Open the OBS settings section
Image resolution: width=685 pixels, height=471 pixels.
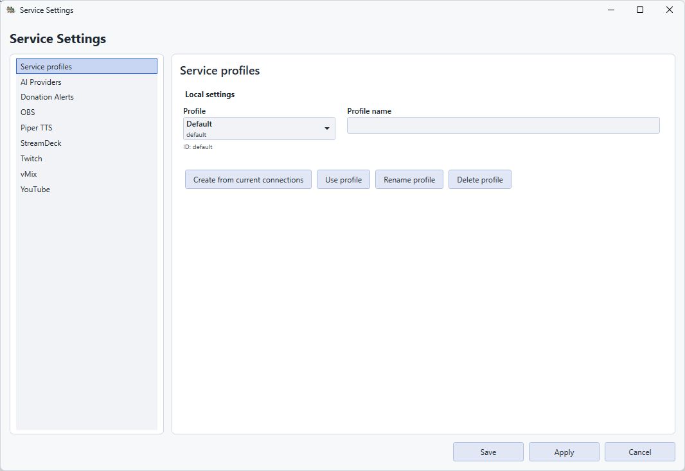point(87,112)
